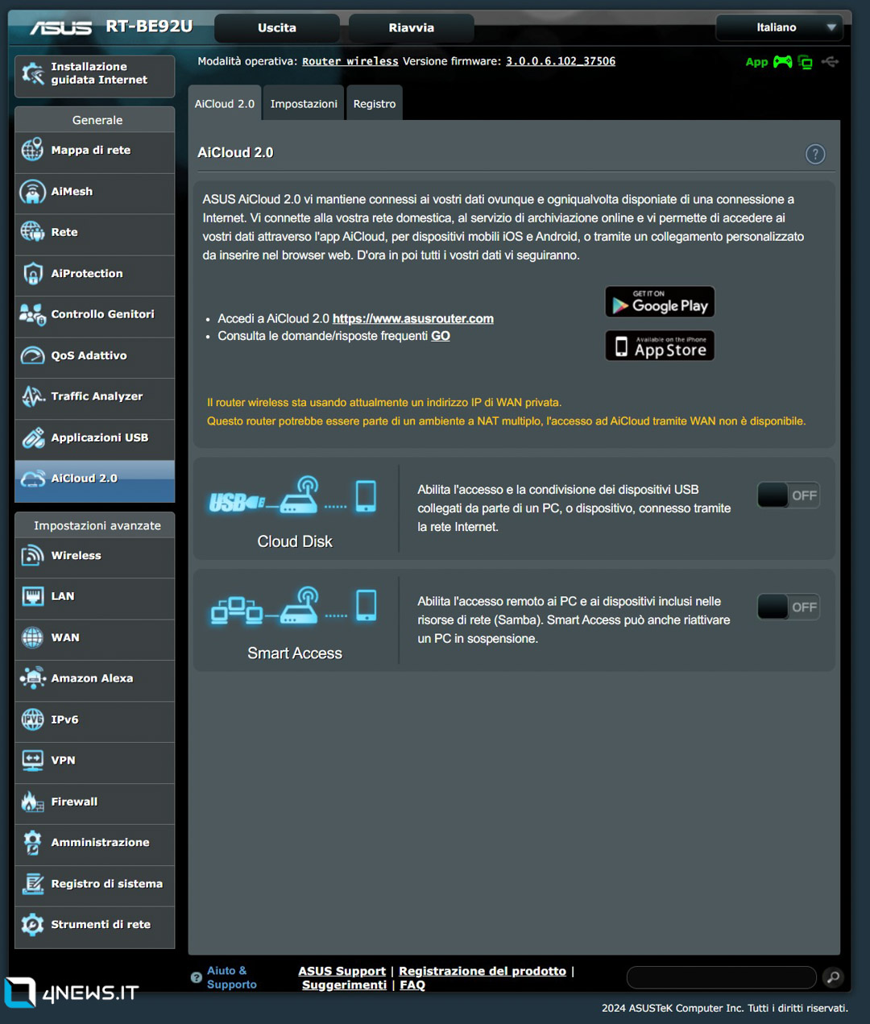Click the AiProtection shield icon
This screenshot has width=870, height=1024.
(33, 274)
